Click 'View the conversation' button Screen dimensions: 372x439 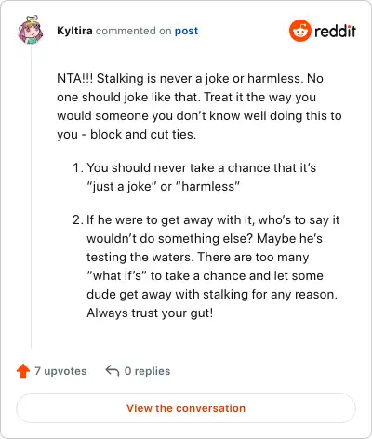point(186,408)
